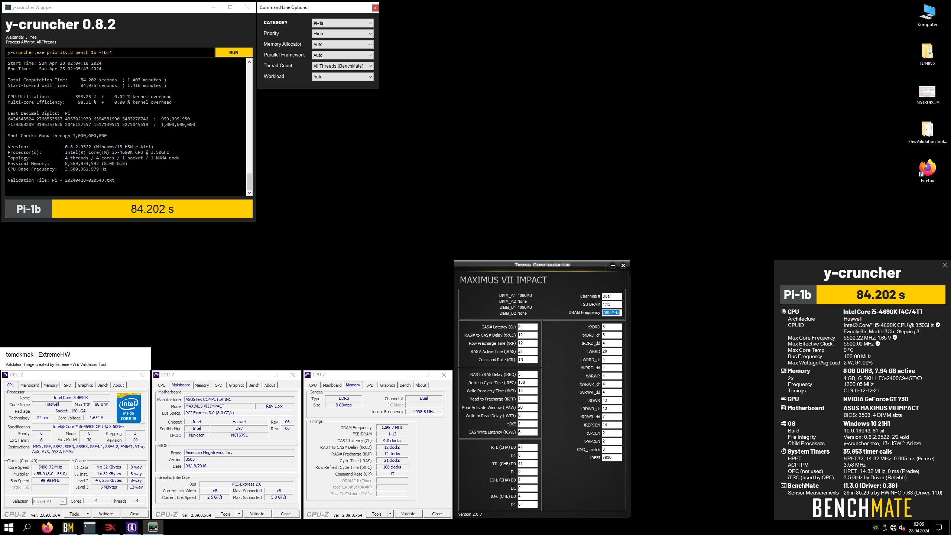951x535 pixels.
Task: Click Validate in the CPU-Z Memory window
Action: coord(408,514)
